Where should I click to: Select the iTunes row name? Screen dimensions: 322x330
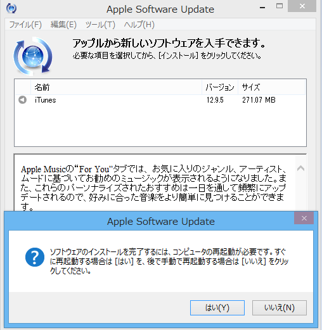click(x=46, y=100)
